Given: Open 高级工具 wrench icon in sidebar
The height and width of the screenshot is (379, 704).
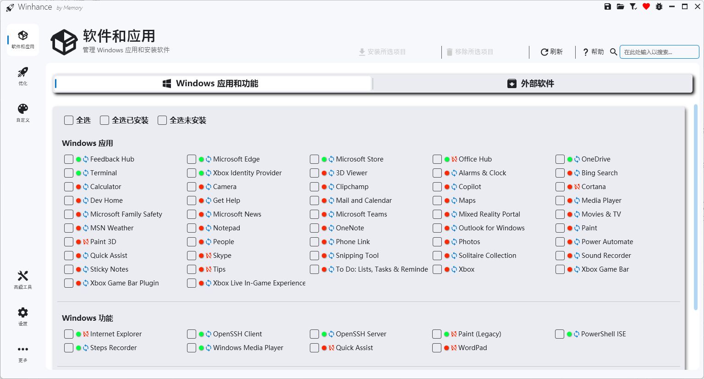Looking at the screenshot, I should pos(22,279).
